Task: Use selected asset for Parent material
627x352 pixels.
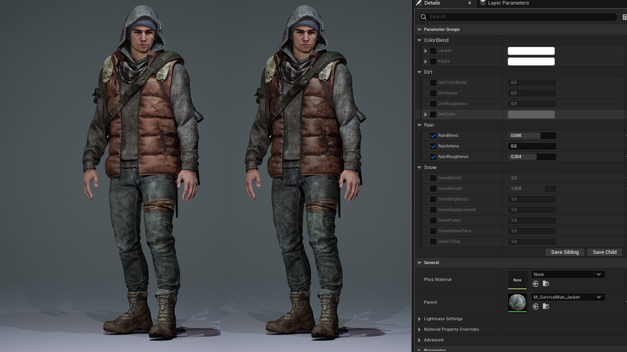Action: [536, 307]
